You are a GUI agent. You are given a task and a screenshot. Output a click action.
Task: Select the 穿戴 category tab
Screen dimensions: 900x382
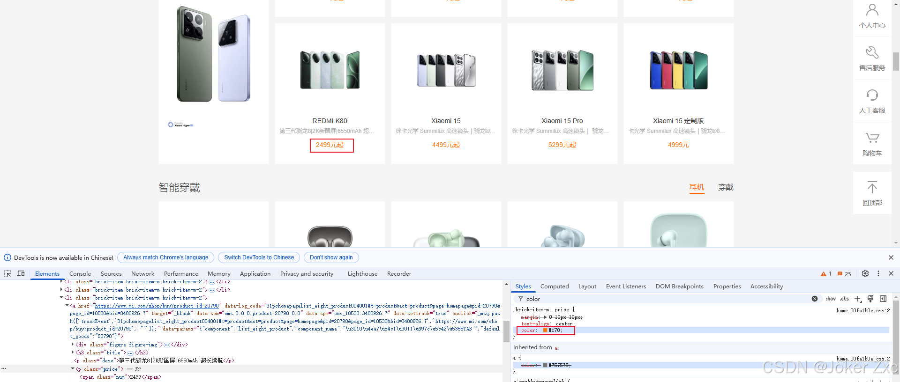(726, 187)
